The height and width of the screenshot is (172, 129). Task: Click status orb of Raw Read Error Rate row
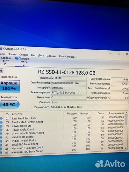click(x=1, y=118)
